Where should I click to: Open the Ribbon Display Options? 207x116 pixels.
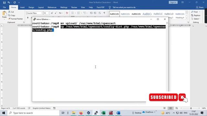point(182,2)
